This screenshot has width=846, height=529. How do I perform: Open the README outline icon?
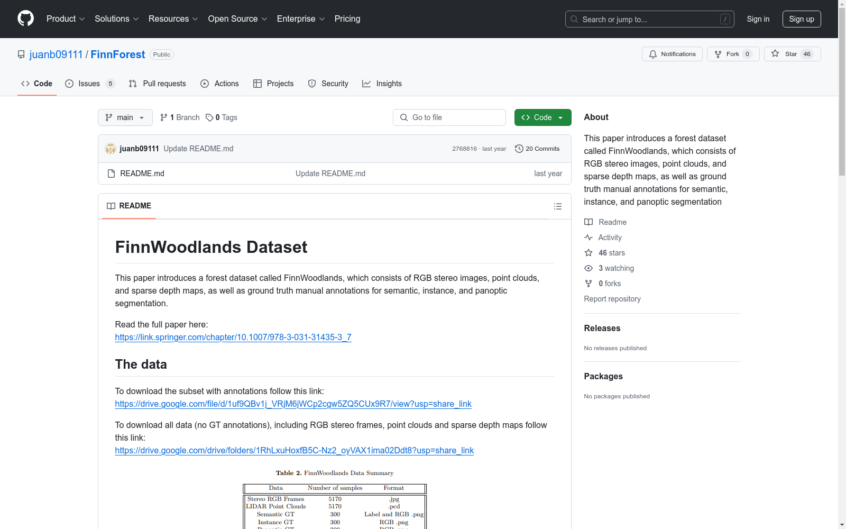[558, 206]
